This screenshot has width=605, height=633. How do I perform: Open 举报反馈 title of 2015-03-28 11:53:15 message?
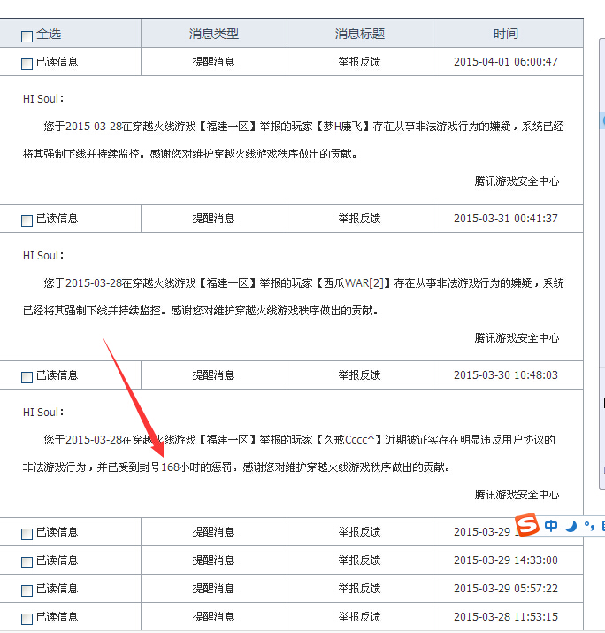(x=359, y=617)
